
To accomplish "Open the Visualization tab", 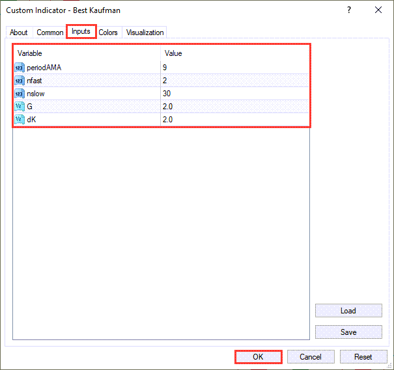I will point(145,33).
